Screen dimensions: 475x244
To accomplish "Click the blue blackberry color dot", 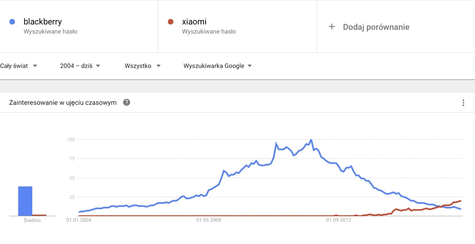I will coord(12,22).
